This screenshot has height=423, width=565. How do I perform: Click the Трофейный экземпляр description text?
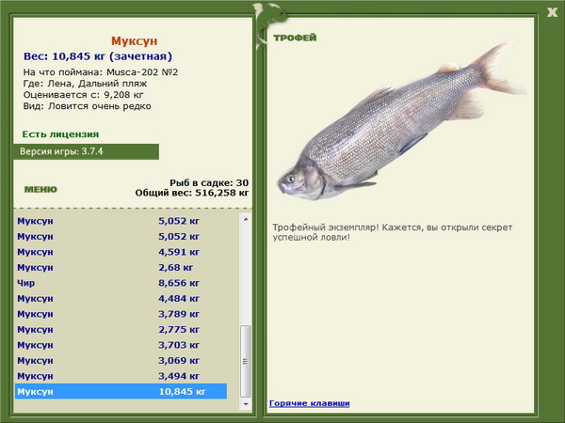393,232
